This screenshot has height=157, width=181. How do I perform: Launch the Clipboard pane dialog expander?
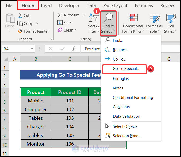pos(51,39)
